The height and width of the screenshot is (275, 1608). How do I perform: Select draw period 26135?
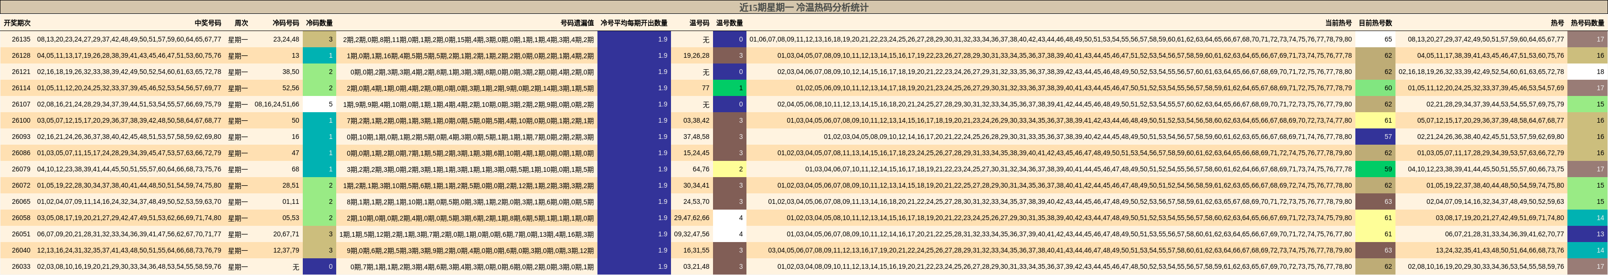point(21,39)
